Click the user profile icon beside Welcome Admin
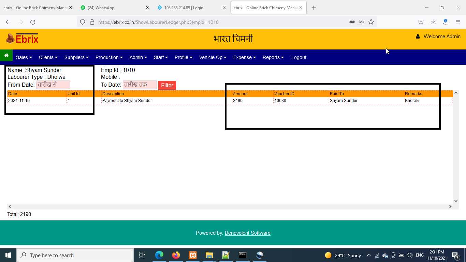The height and width of the screenshot is (262, 466). tap(418, 37)
